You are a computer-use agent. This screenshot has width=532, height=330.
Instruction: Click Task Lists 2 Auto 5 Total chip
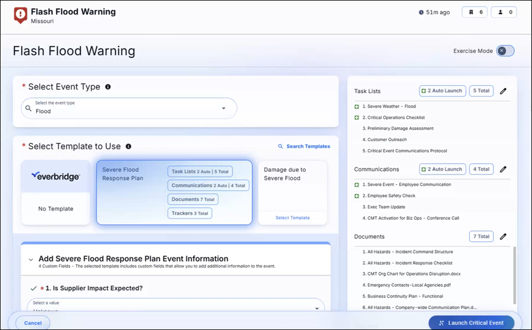(200, 171)
